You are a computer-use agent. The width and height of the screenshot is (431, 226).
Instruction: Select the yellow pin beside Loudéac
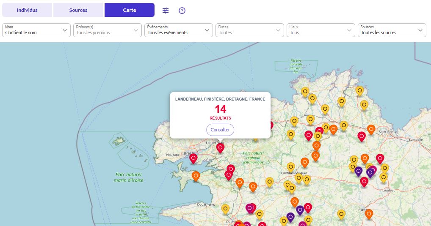click(x=384, y=177)
